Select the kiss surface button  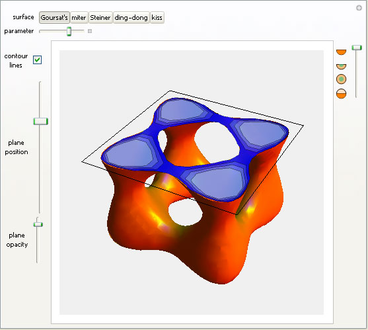pos(157,18)
